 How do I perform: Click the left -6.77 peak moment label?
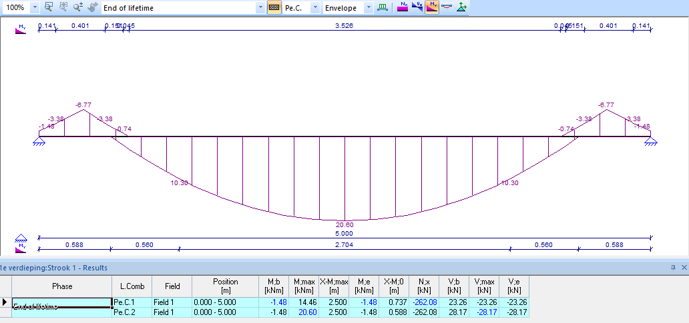[83, 105]
